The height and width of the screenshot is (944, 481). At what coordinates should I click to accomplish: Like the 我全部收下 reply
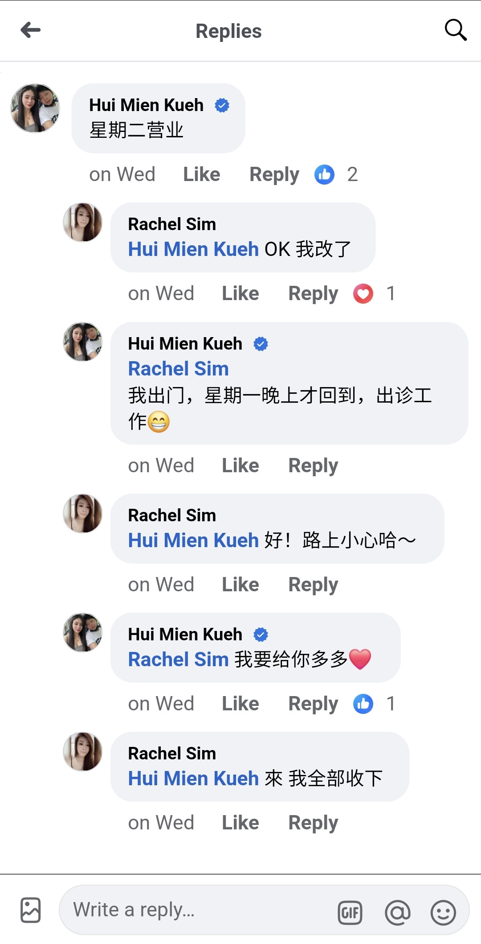coord(240,823)
